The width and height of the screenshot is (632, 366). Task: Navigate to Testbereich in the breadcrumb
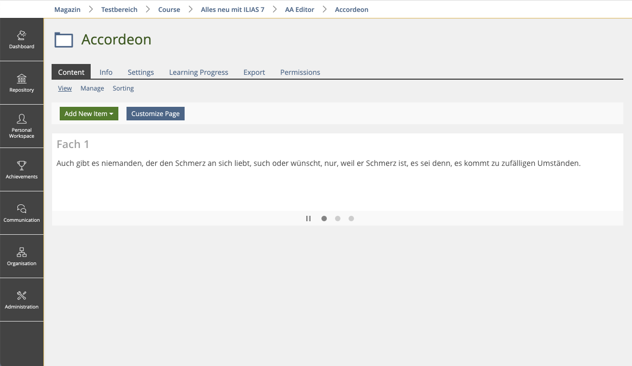pyautogui.click(x=119, y=9)
